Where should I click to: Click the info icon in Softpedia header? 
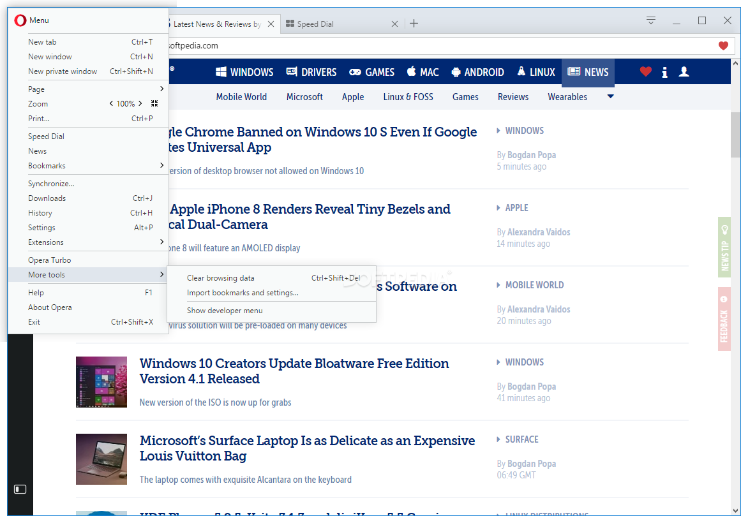point(665,72)
